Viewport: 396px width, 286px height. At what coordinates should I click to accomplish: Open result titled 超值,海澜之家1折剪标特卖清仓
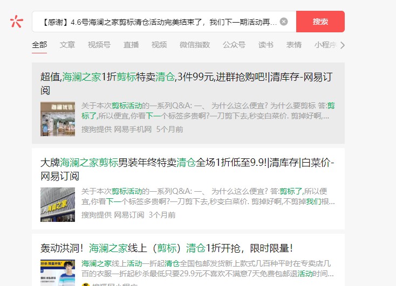coord(186,83)
